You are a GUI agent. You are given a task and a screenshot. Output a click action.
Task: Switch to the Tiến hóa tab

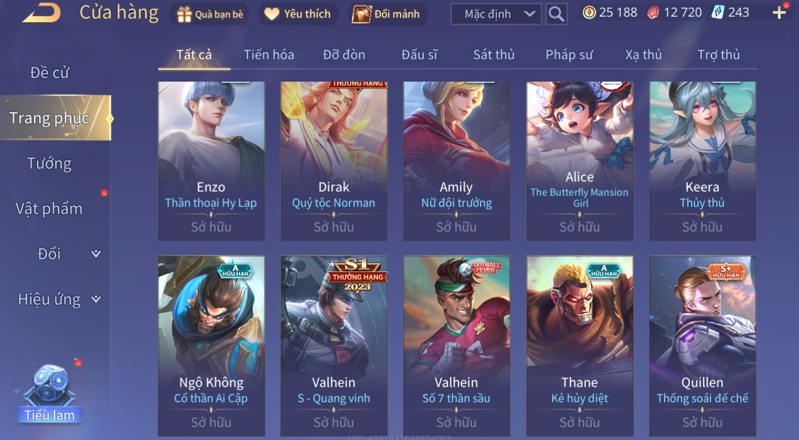(x=269, y=55)
